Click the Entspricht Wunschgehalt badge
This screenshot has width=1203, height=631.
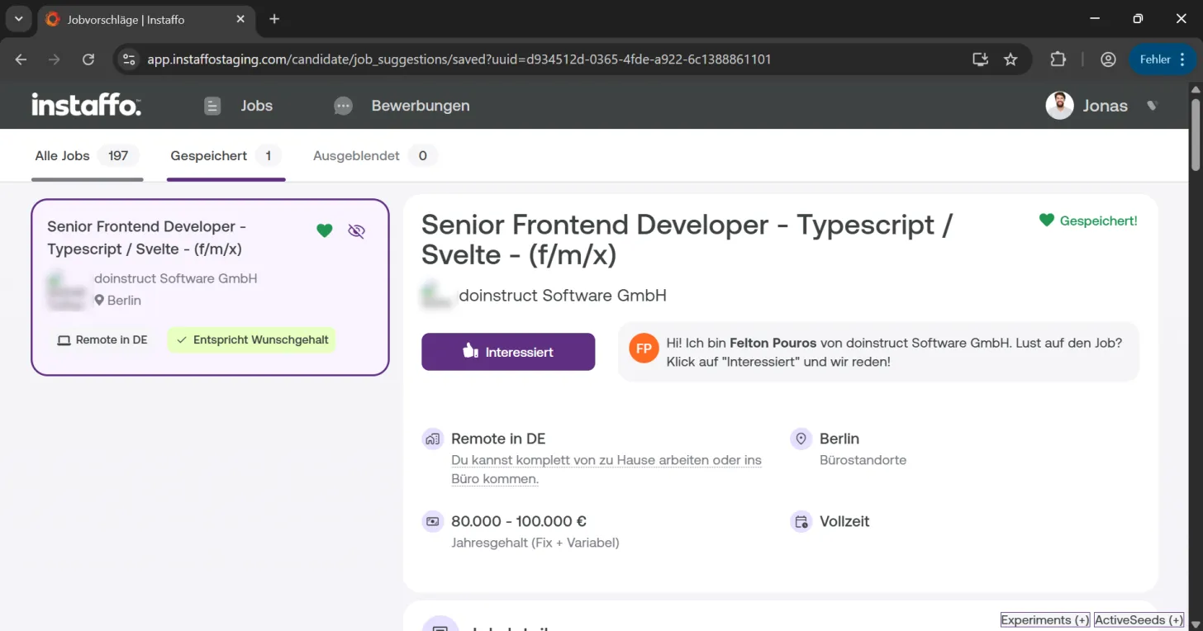click(x=252, y=339)
